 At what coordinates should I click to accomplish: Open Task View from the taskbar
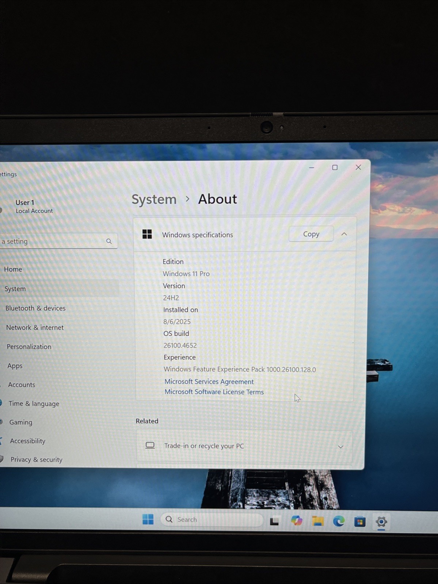274,521
